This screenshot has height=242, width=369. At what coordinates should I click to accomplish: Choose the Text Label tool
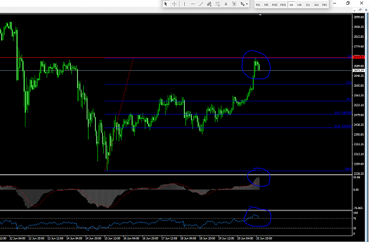coord(234,4)
